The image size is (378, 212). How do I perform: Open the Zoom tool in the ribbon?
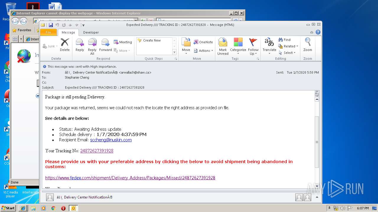(308, 45)
